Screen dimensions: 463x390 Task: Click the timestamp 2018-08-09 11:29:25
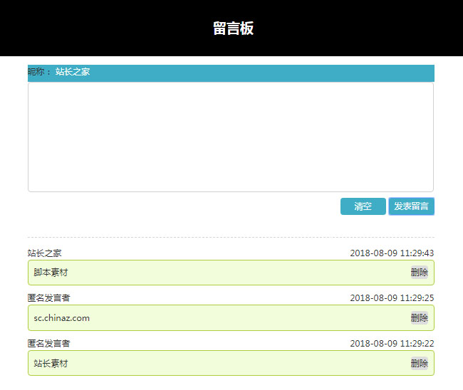(x=392, y=297)
